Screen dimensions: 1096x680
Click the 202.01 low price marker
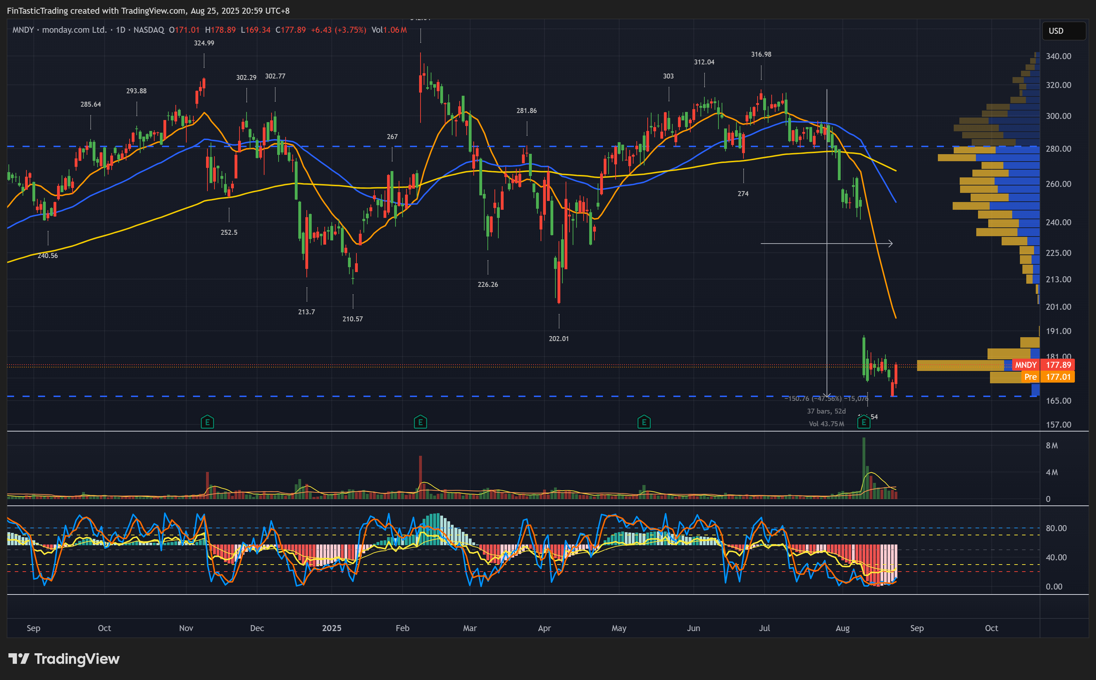(558, 339)
